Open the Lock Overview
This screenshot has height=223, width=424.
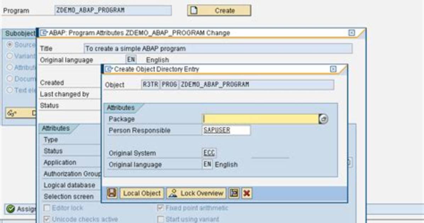click(x=196, y=193)
